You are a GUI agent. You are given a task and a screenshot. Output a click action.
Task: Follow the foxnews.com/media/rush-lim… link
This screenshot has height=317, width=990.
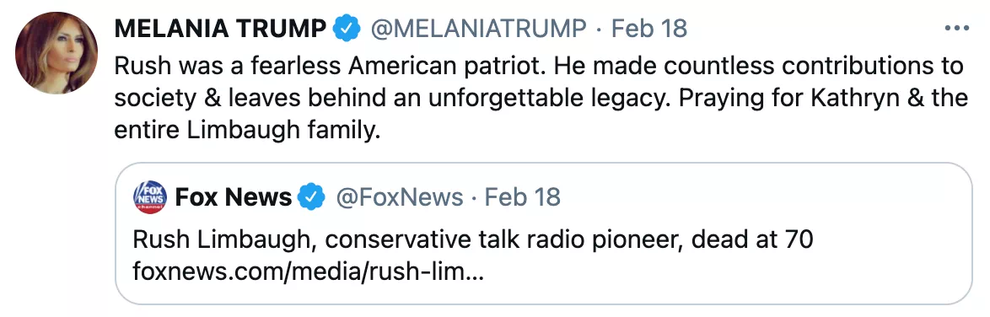tap(308, 272)
